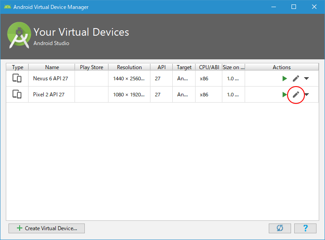Launch the Pixel 2 API 27 emulator

[x=284, y=95]
